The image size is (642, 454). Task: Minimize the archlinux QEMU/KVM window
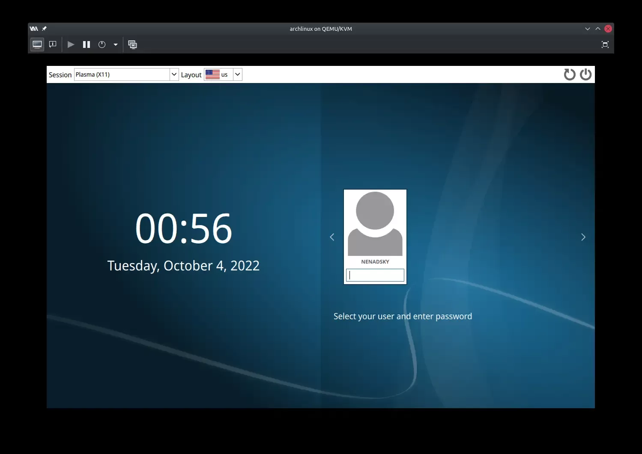[x=587, y=29]
